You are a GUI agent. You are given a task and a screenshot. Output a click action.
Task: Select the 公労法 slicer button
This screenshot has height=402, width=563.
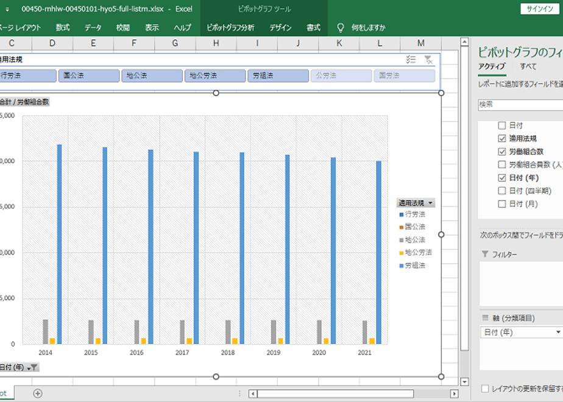click(x=341, y=76)
